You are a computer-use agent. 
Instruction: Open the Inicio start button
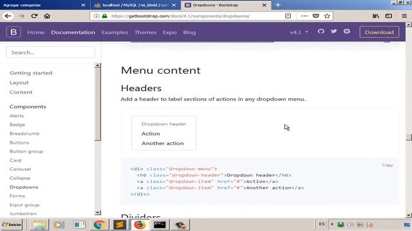tap(12, 225)
